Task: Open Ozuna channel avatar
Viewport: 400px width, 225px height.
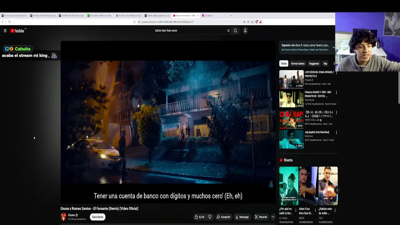Action: (63, 217)
